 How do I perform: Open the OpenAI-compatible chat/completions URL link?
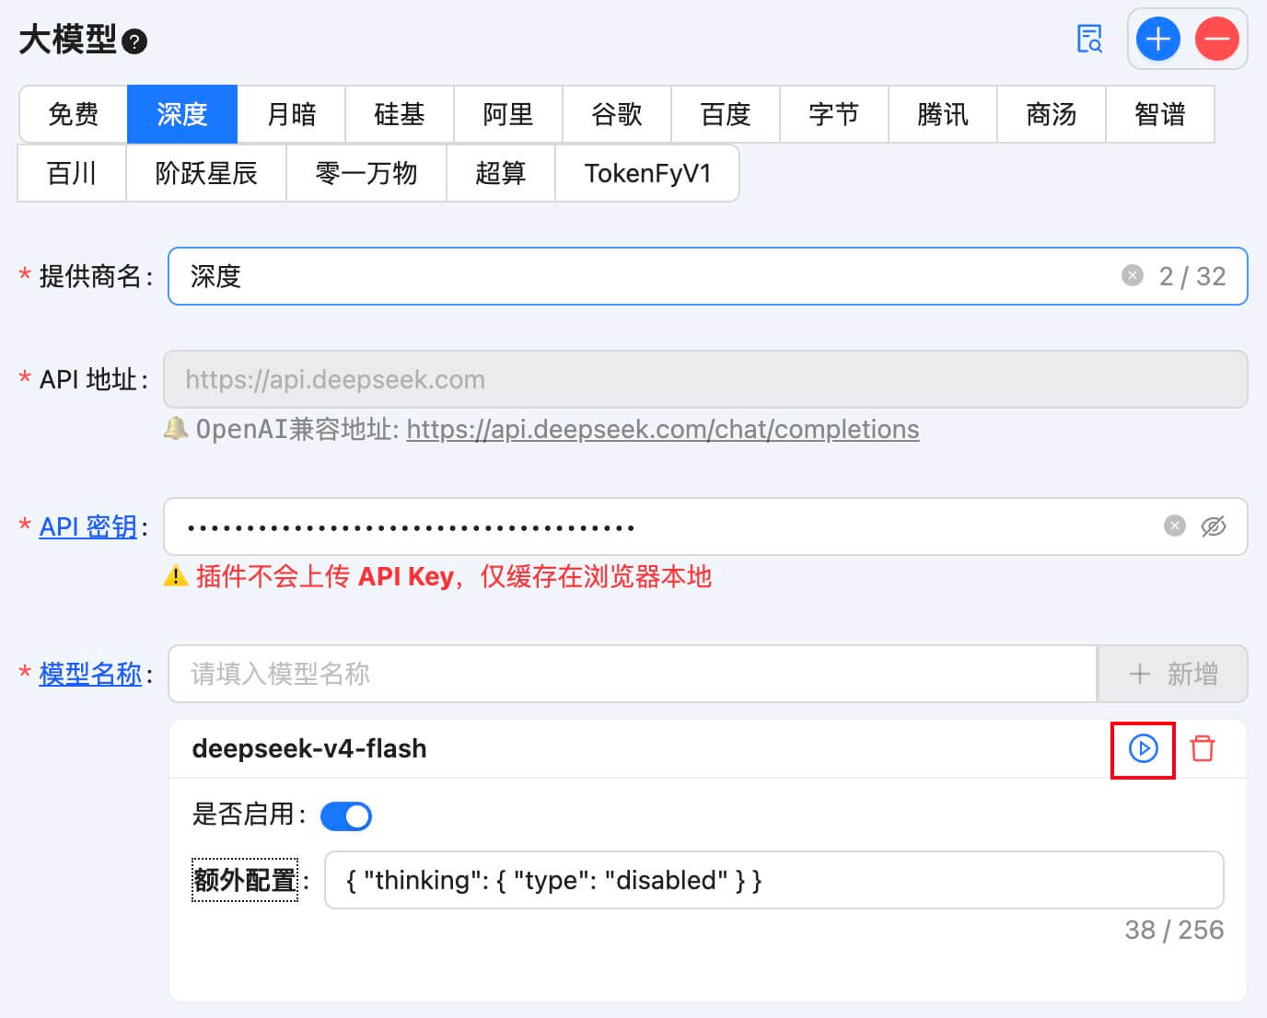pos(663,430)
